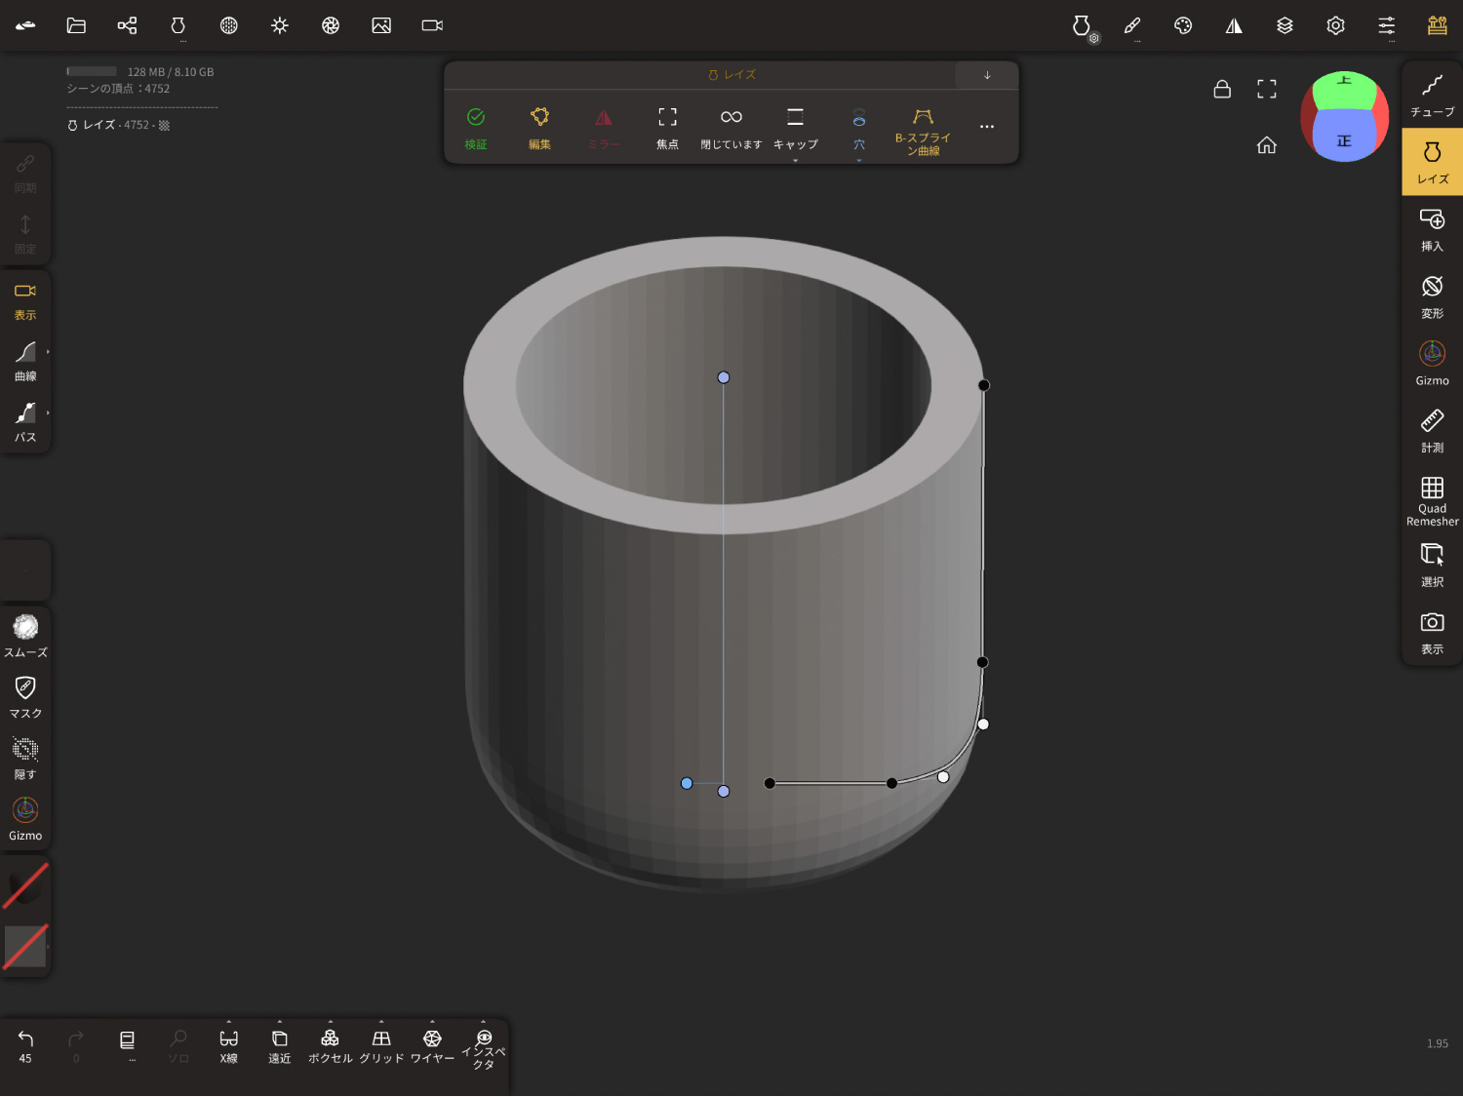Open the layers menu in top bar
The image size is (1463, 1097).
click(1285, 25)
